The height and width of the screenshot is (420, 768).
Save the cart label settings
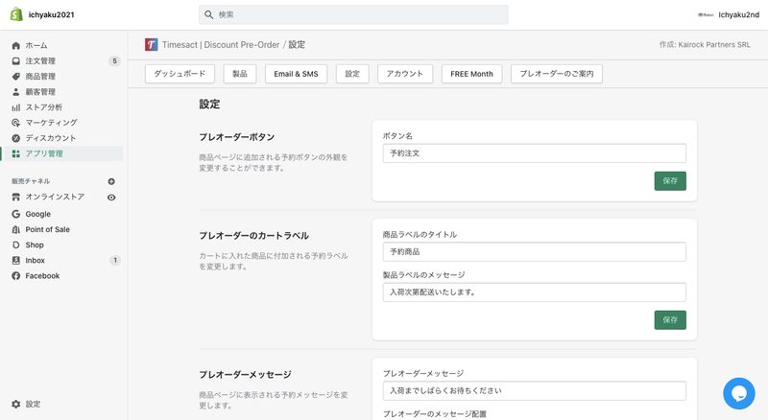click(670, 319)
